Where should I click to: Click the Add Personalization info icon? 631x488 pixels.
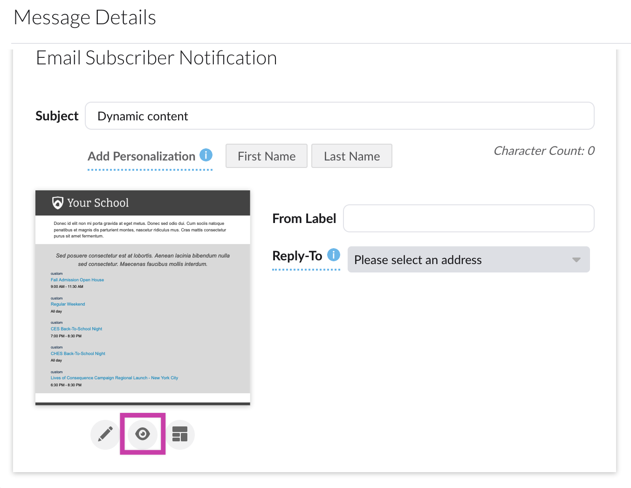pos(206,154)
